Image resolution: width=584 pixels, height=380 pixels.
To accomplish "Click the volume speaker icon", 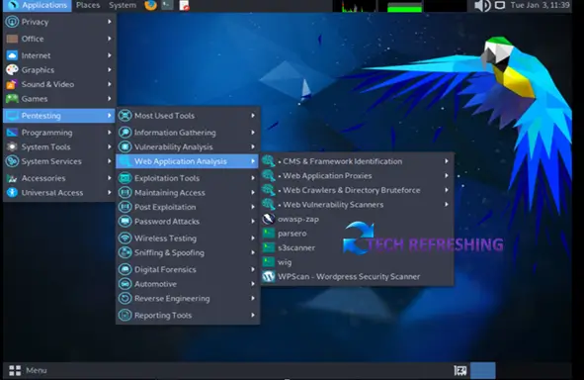I will 482,5.
